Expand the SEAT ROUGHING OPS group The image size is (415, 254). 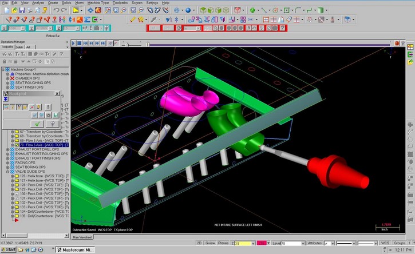click(x=7, y=83)
